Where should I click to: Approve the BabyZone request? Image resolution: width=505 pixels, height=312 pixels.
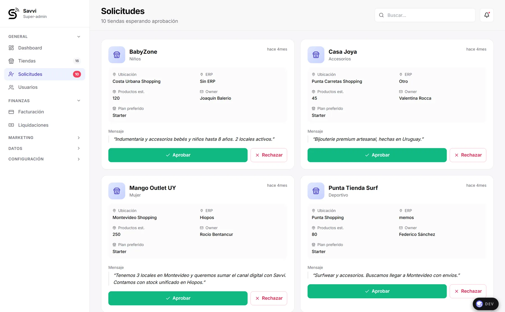178,155
